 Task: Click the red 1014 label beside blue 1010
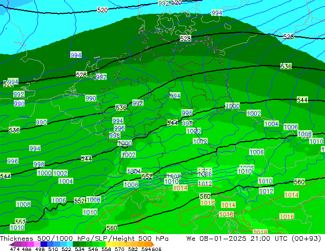pyautogui.click(x=180, y=188)
